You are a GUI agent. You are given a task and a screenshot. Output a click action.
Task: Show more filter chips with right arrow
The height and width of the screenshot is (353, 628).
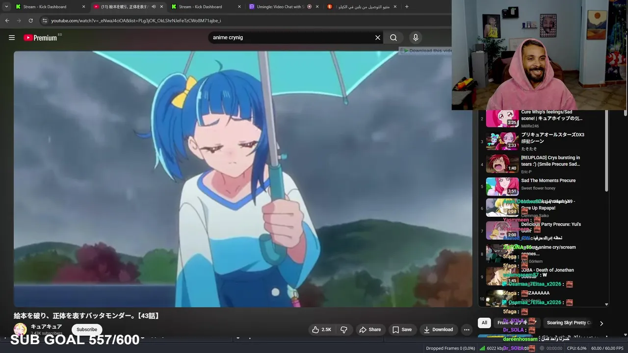(x=602, y=323)
